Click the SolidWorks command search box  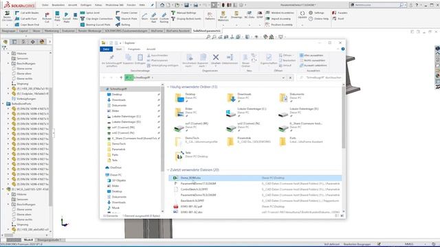(x=377, y=5)
